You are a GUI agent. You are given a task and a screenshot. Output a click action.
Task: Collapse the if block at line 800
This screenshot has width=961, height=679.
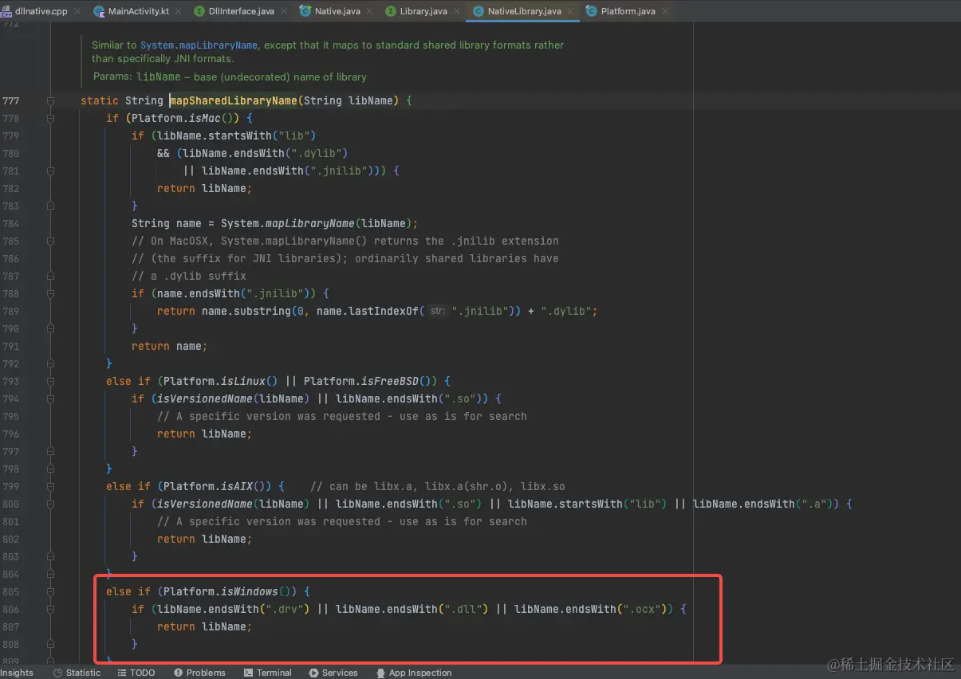50,504
